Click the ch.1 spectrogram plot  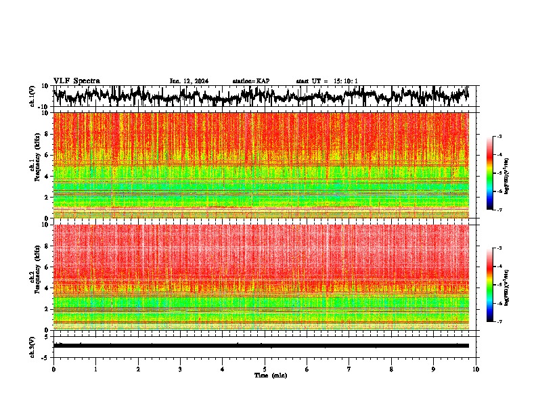261,165
